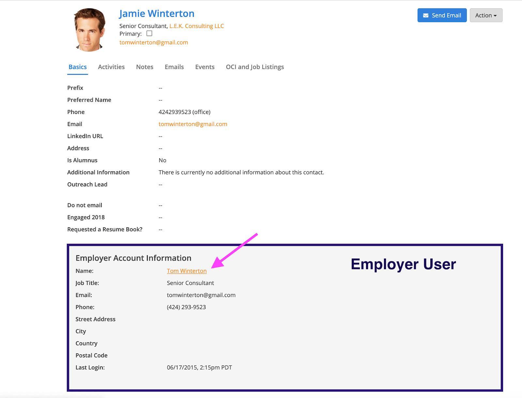Screen dimensions: 522x398
Task: Click the email address under the Primary checkbox
Action: pos(154,42)
